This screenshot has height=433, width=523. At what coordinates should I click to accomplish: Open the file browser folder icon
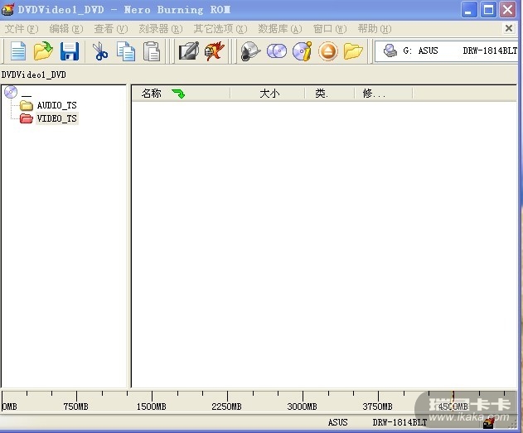353,51
